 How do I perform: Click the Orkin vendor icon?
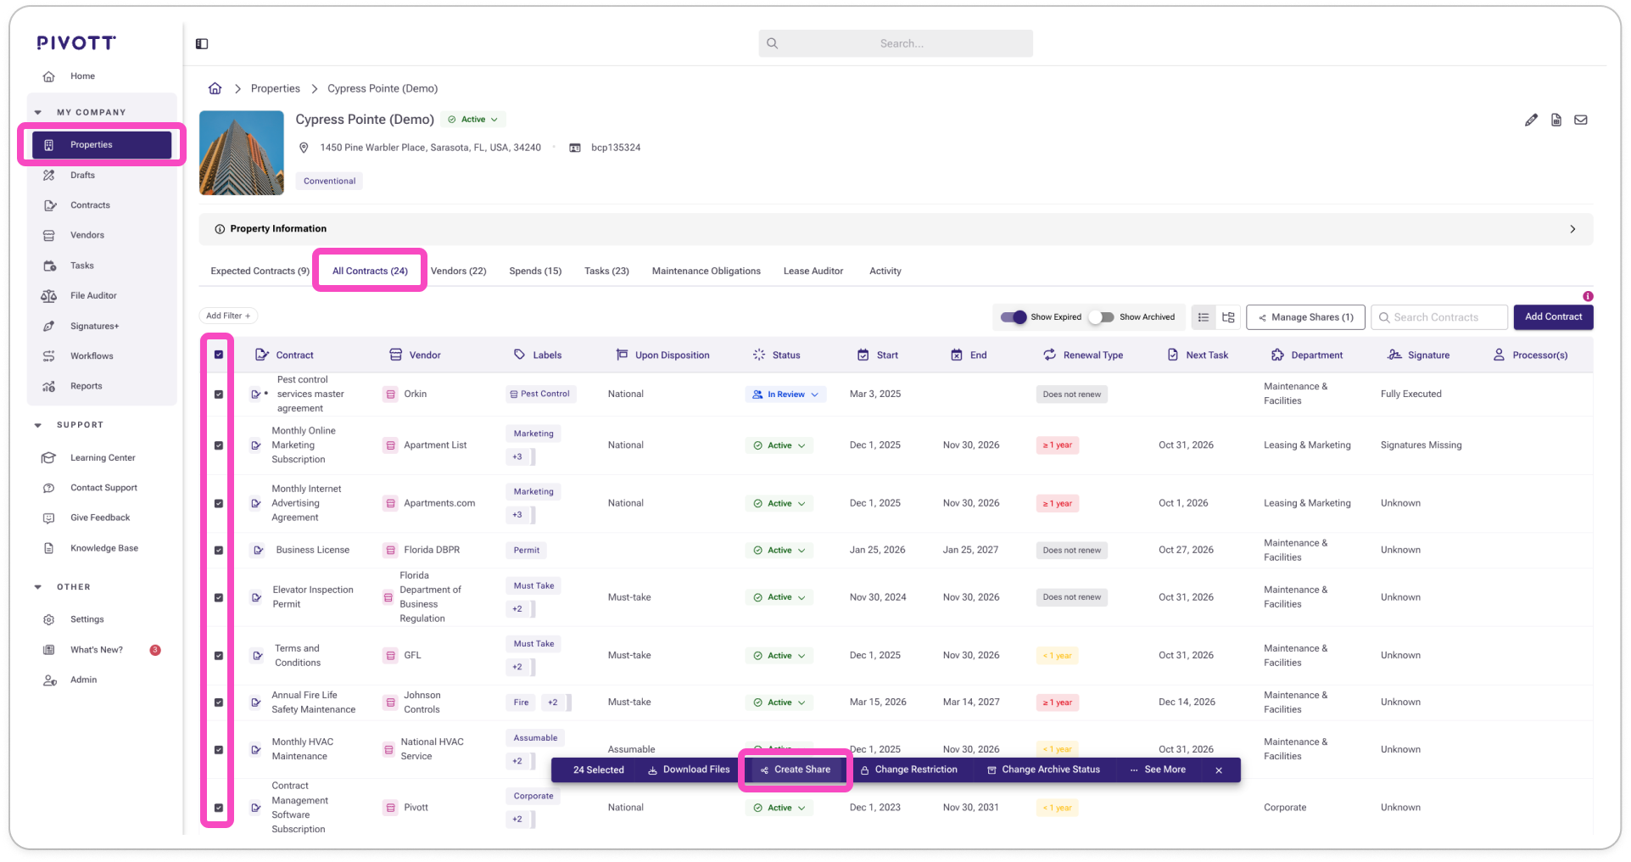390,395
